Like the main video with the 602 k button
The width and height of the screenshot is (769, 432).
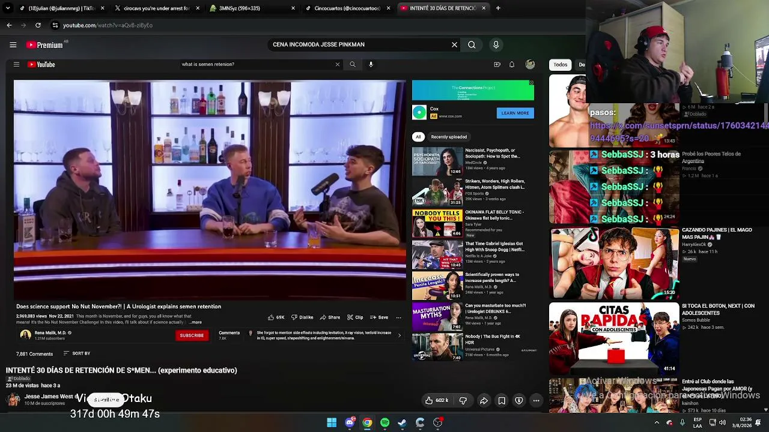(x=437, y=400)
